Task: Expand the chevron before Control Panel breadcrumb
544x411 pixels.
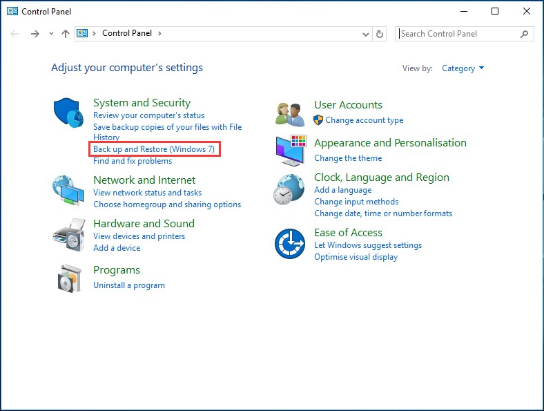Action: click(94, 33)
